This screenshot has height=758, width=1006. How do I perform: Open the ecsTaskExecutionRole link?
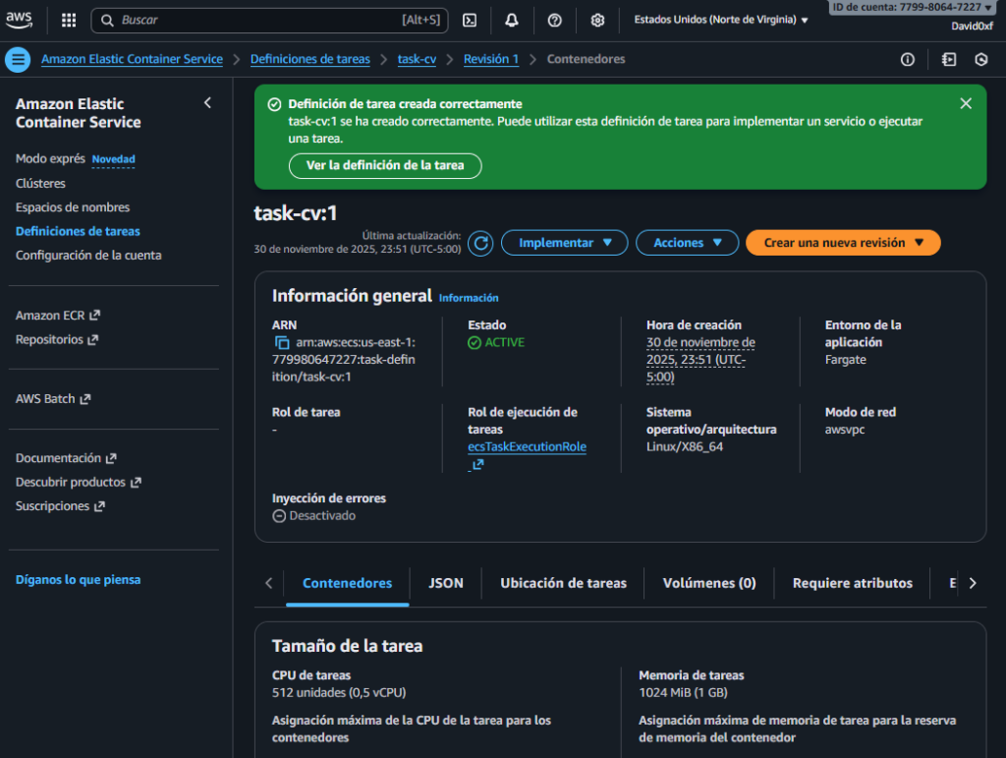527,446
